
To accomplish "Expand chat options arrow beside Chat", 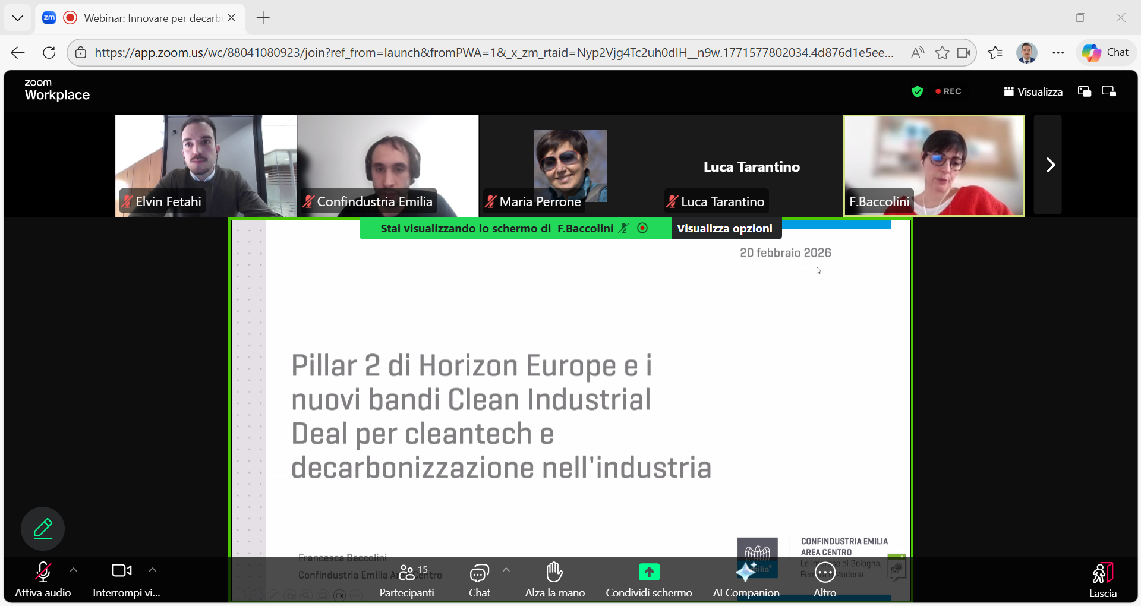I will (506, 570).
